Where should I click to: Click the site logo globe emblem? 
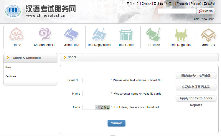point(13,11)
